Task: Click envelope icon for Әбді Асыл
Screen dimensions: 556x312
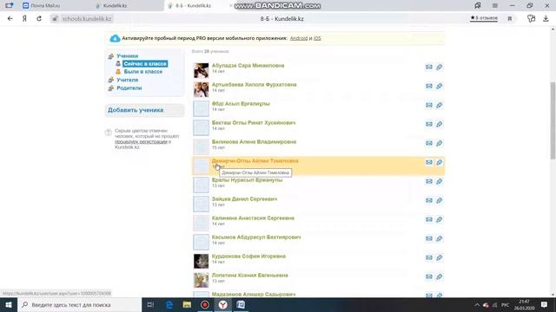Action: click(428, 105)
